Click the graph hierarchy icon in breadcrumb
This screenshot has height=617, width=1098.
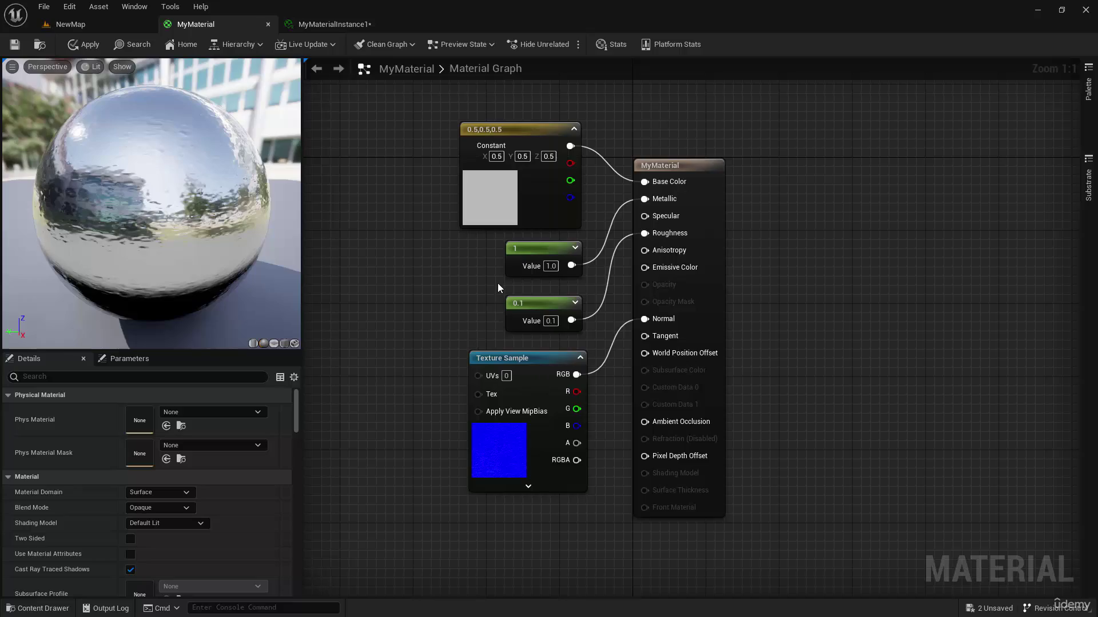tap(364, 69)
